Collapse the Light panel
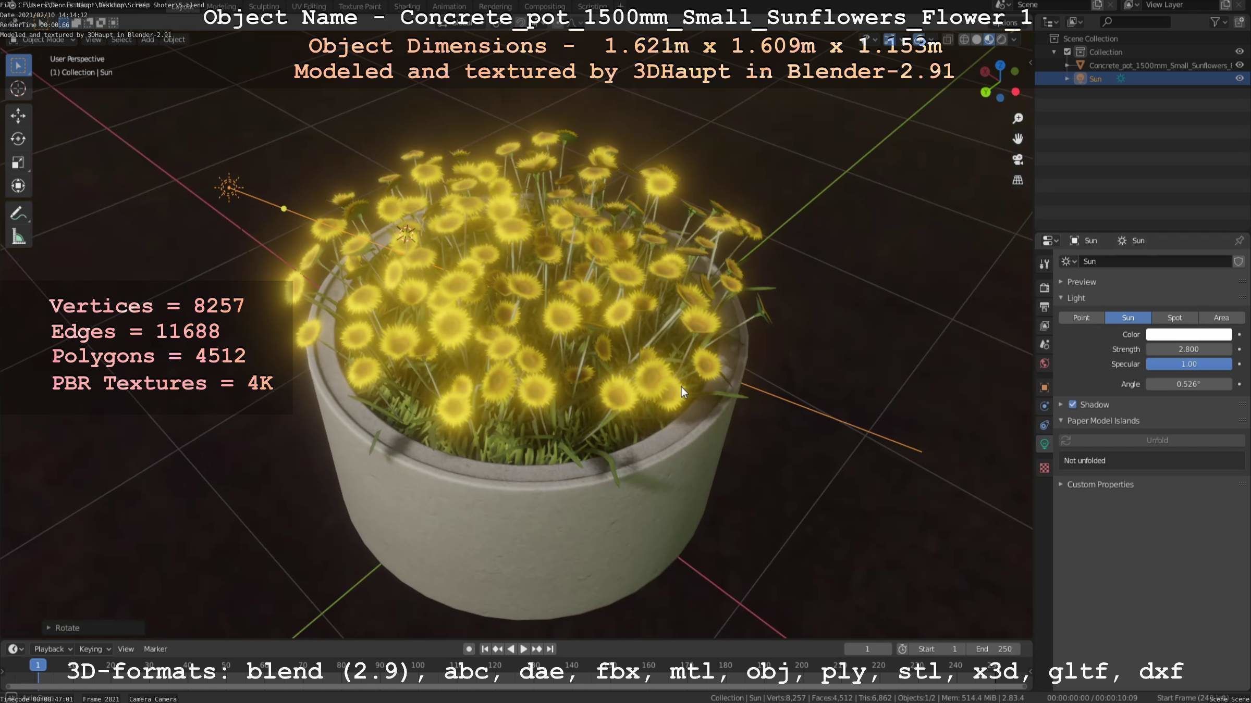Screen dimensions: 1251x703 point(1061,298)
